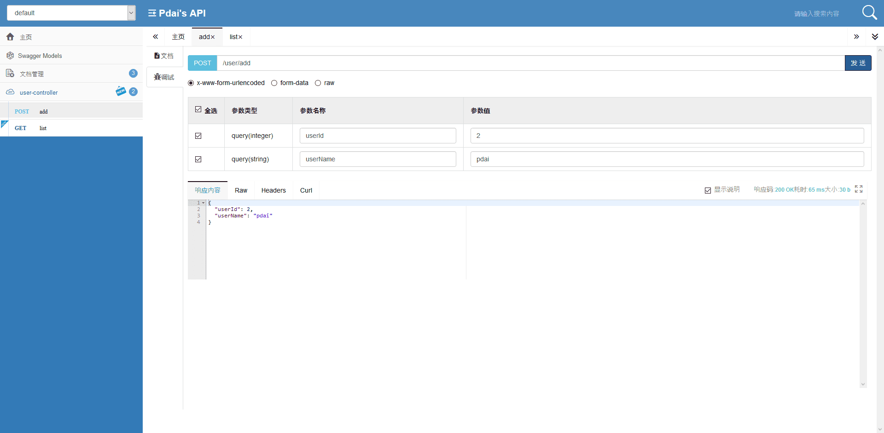The width and height of the screenshot is (884, 433).
Task: Select the form-data radio option
Action: (x=274, y=83)
